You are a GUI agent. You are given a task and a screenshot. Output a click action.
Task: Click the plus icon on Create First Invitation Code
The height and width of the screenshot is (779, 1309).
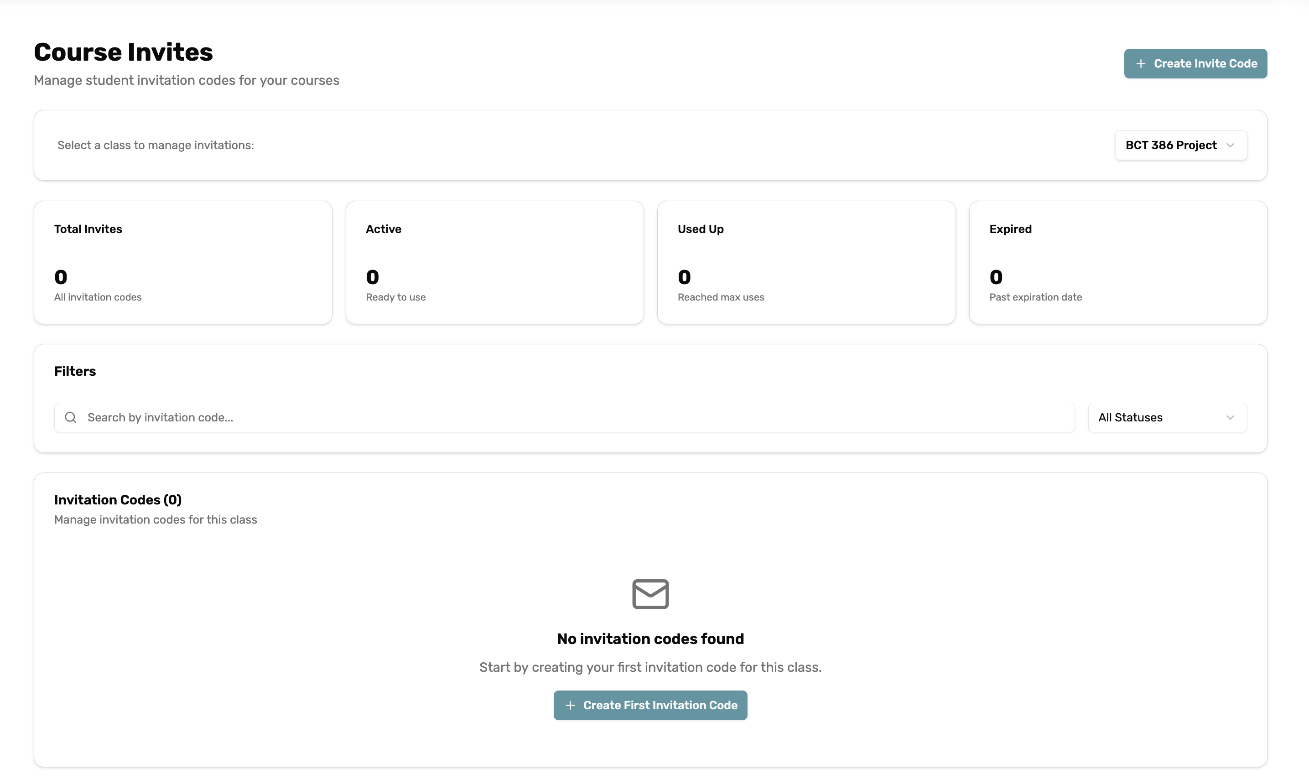click(571, 705)
